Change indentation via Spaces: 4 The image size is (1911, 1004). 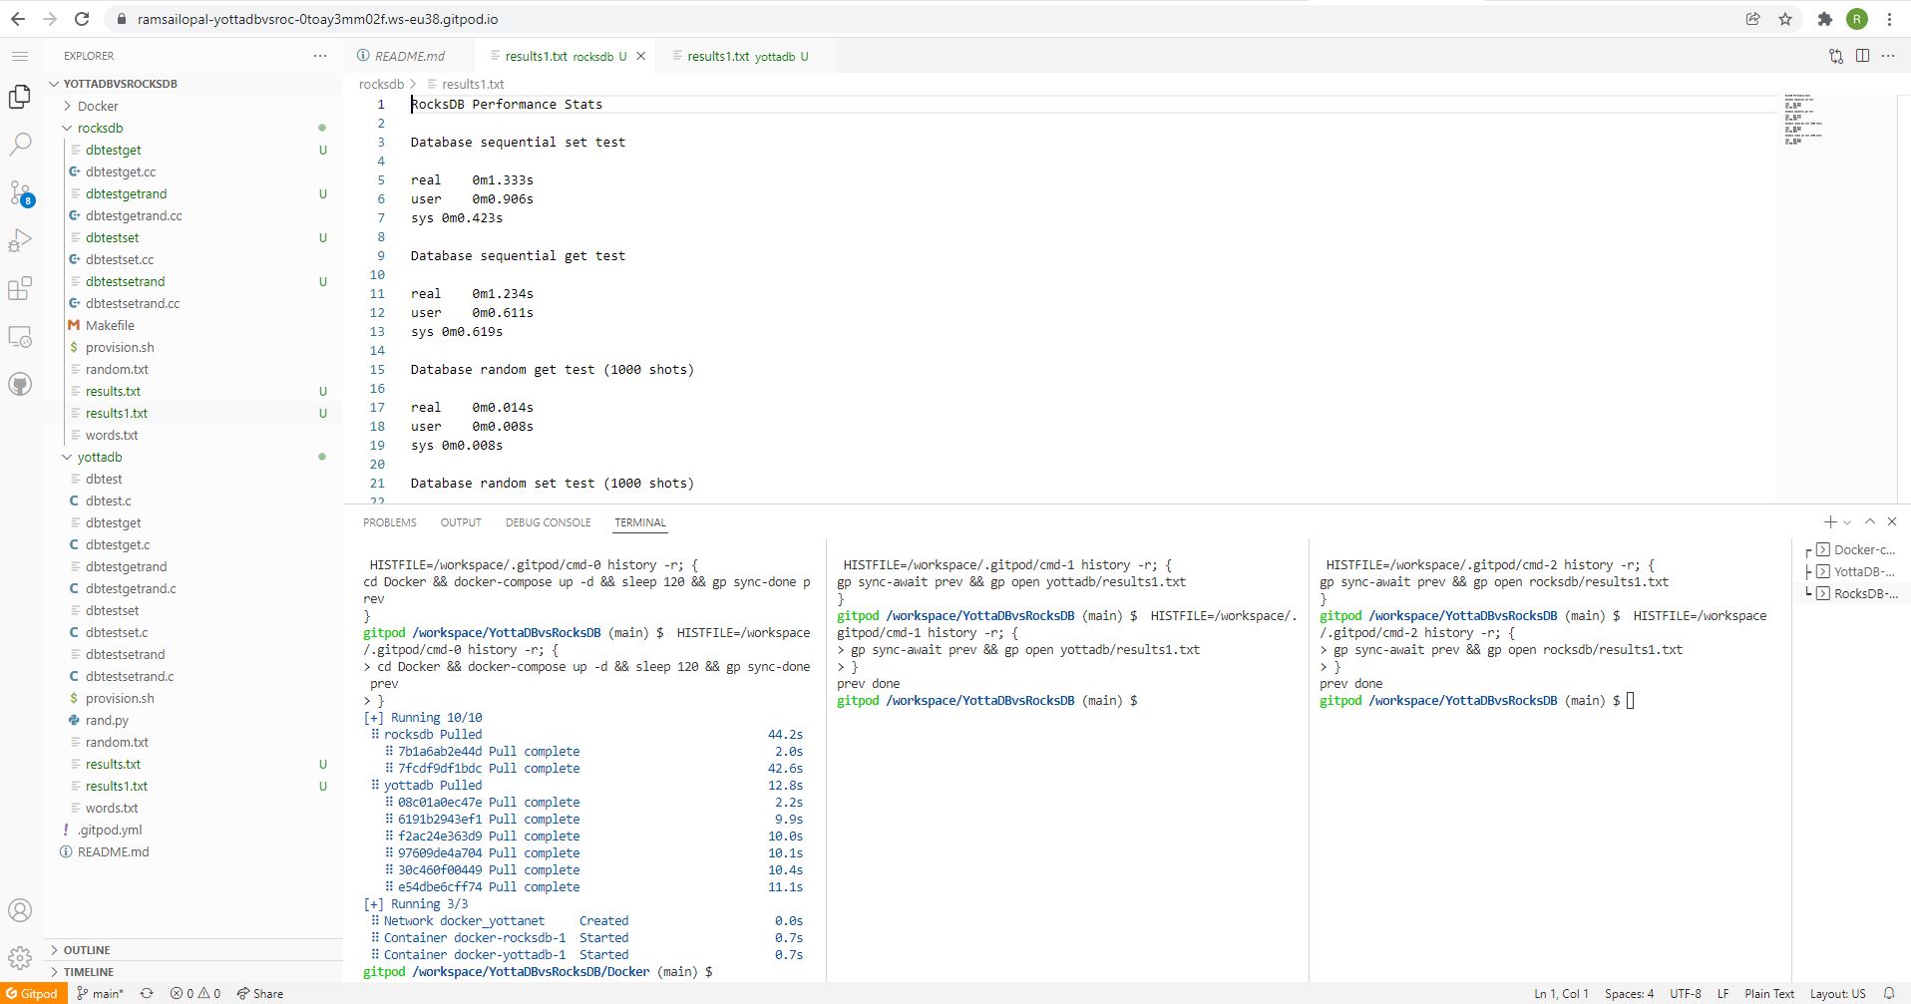1629,993
